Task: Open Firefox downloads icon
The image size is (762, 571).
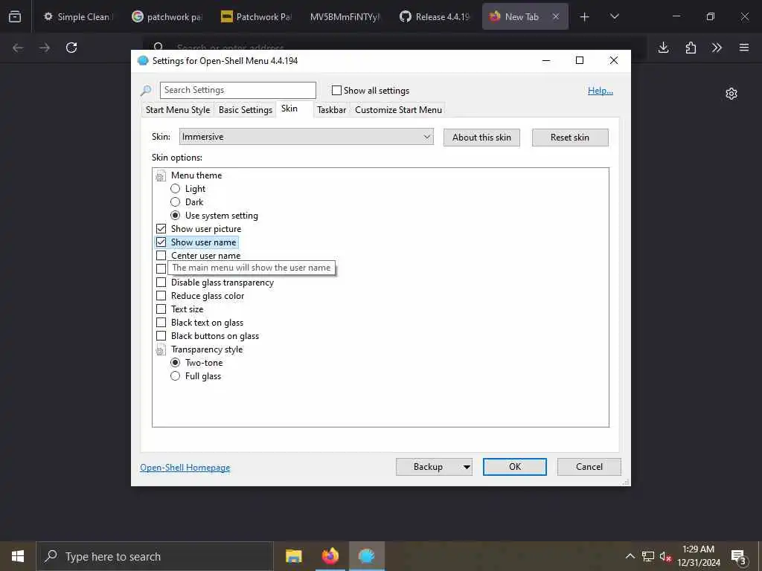Action: (x=663, y=48)
